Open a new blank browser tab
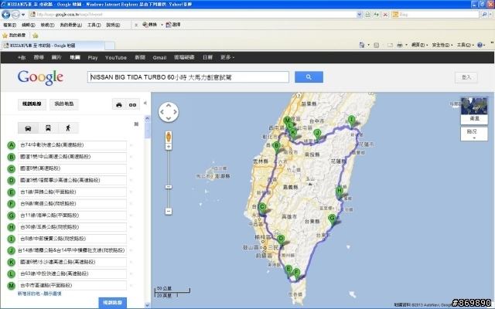Viewport: 495px width, 309px height. [110, 46]
